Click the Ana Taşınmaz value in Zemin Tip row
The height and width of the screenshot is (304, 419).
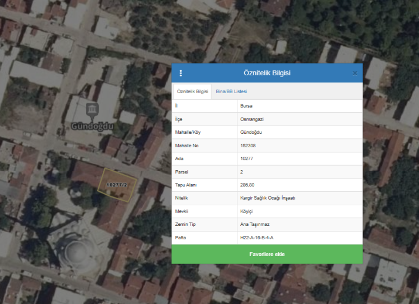coord(254,224)
